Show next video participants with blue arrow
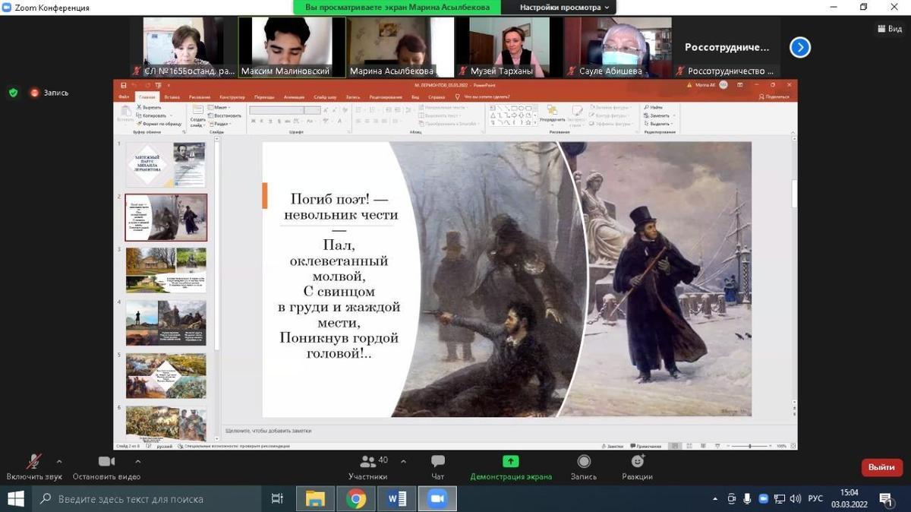Screen dimensions: 911x512 click(x=799, y=48)
